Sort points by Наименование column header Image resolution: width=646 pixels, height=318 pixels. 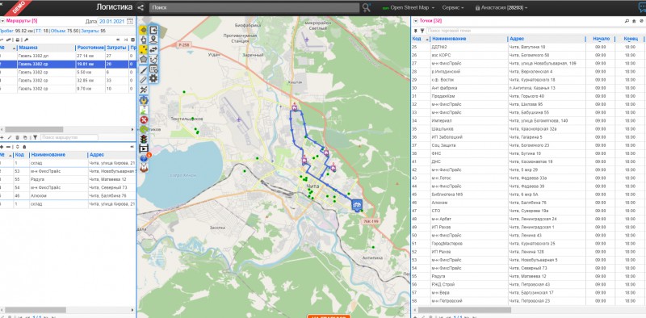[x=449, y=39]
